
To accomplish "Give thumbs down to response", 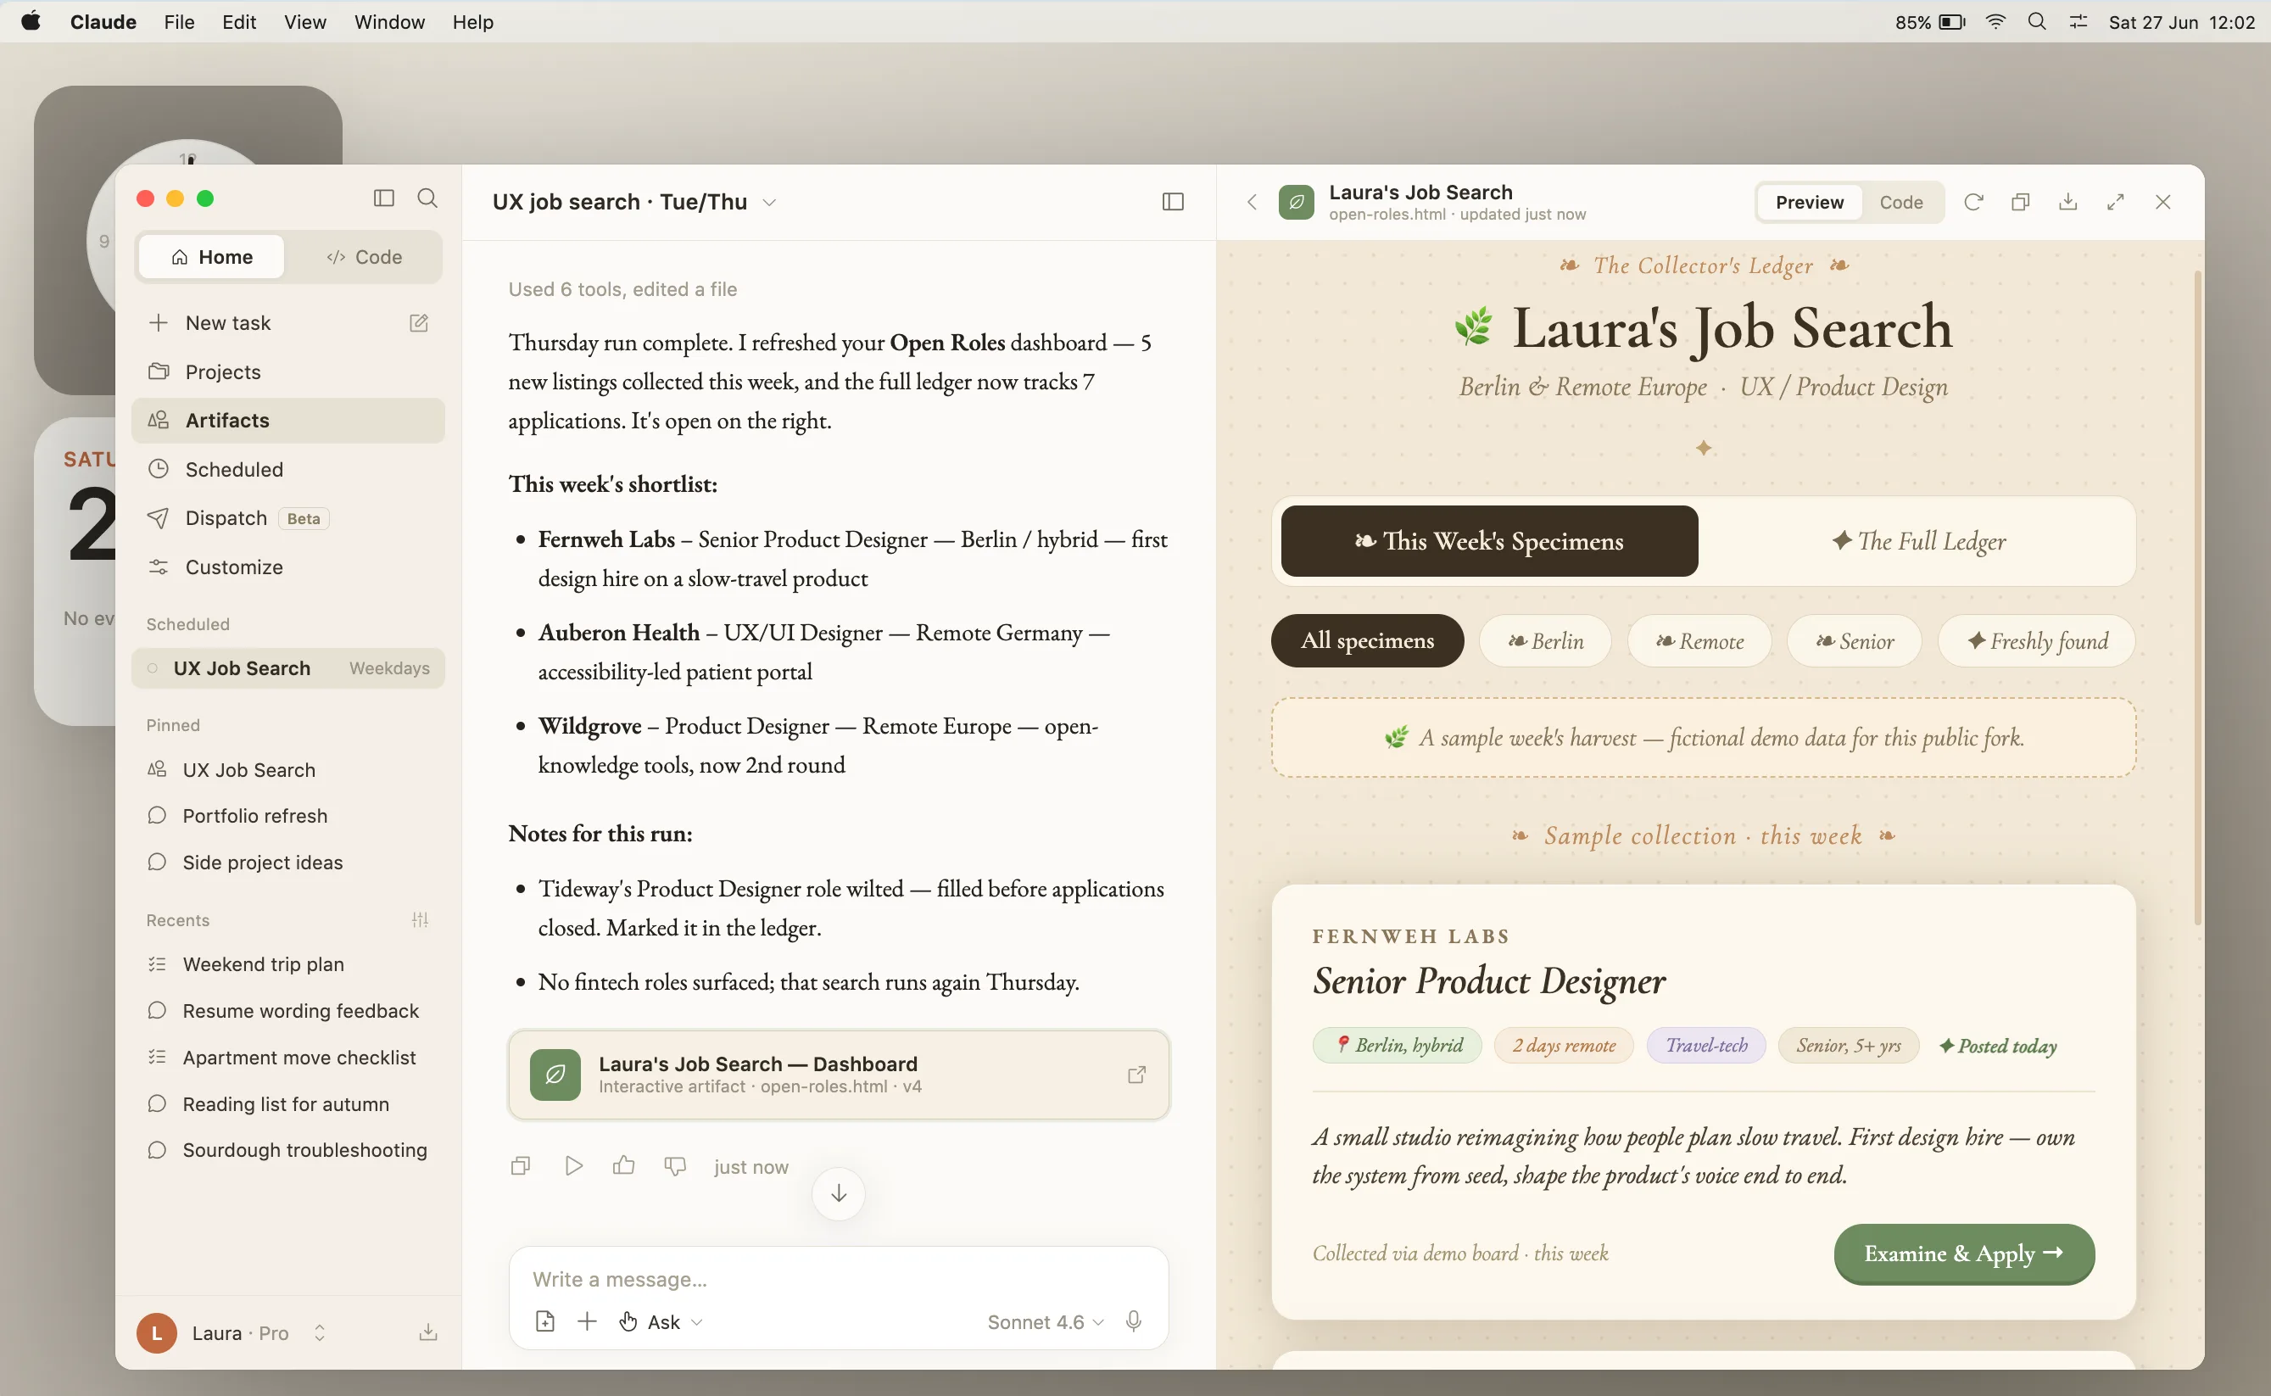I will [675, 1166].
